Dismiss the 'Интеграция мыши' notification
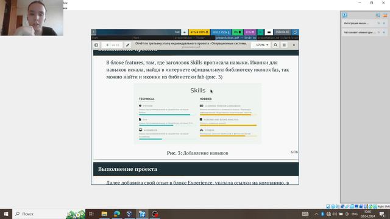Image resolution: width=390 pixels, height=219 pixels. pos(384,23)
